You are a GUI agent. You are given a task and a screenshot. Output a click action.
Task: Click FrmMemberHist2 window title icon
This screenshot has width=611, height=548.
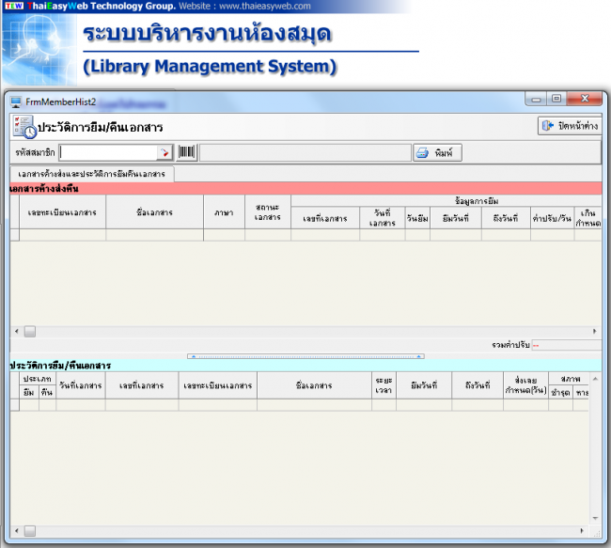[x=16, y=102]
